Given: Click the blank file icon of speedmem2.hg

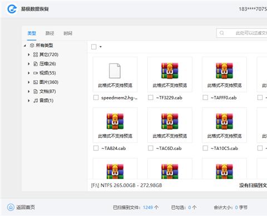Looking at the screenshot, I should point(115,71).
